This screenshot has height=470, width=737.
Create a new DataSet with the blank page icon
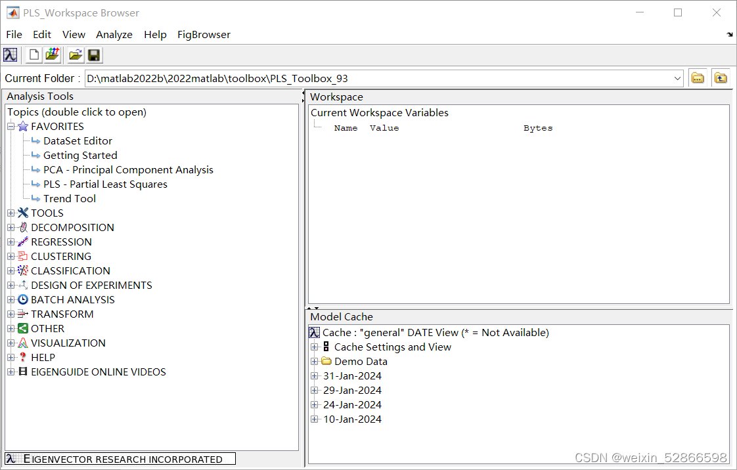pos(33,55)
